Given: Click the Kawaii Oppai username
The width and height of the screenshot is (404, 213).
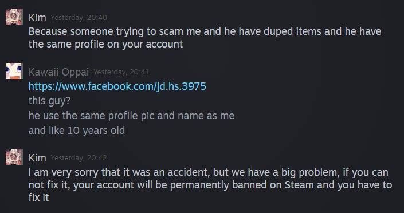Looking at the screenshot, I should [x=59, y=72].
